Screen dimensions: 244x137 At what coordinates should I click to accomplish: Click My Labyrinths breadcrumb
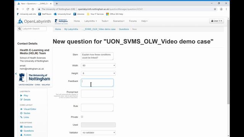pyautogui.click(x=71, y=29)
